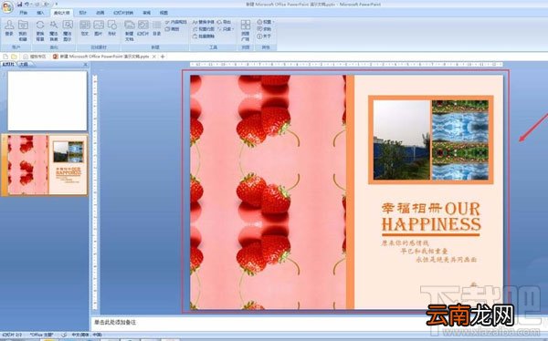Viewport: 548px width, 341px height.
Task: Open the 模板专区 template zone tab
Action: [35, 57]
